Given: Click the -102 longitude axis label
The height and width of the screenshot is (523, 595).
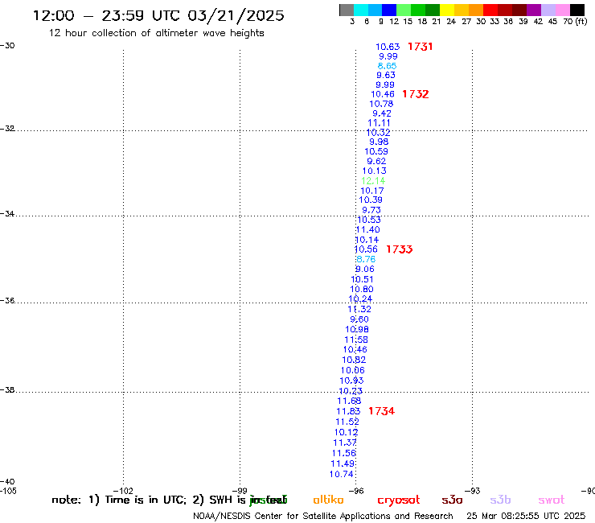Looking at the screenshot, I should pos(124,490).
